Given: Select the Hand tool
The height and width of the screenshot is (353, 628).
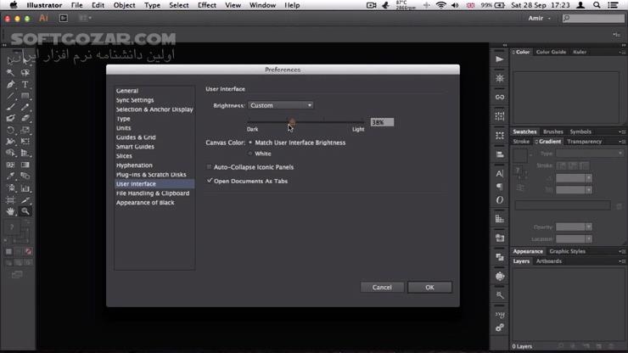Looking at the screenshot, I should tap(10, 211).
